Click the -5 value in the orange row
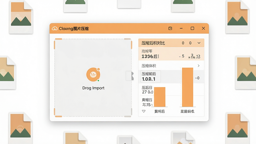The height and width of the screenshot is (144, 256). click(x=182, y=56)
